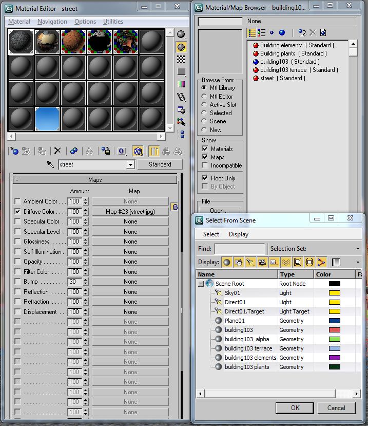Image resolution: width=368 pixels, height=426 pixels.
Task: Click Cancel in Select From Scene
Action: (x=336, y=408)
